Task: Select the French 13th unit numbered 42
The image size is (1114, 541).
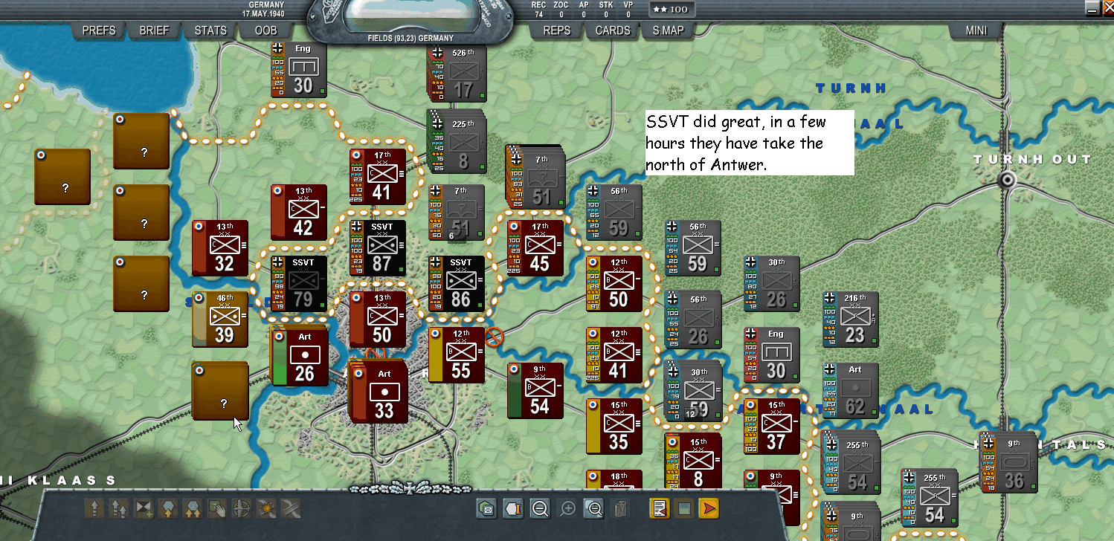Action: (300, 213)
